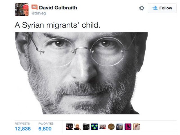Click the green dots avatar

click(x=94, y=127)
